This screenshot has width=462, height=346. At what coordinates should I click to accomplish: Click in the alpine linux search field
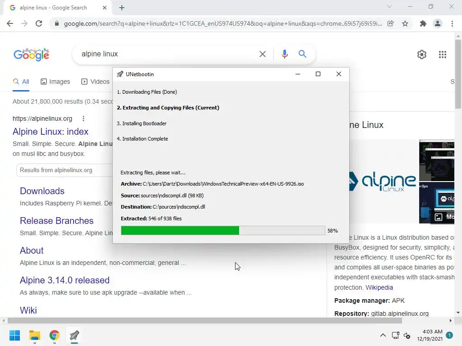click(x=165, y=54)
